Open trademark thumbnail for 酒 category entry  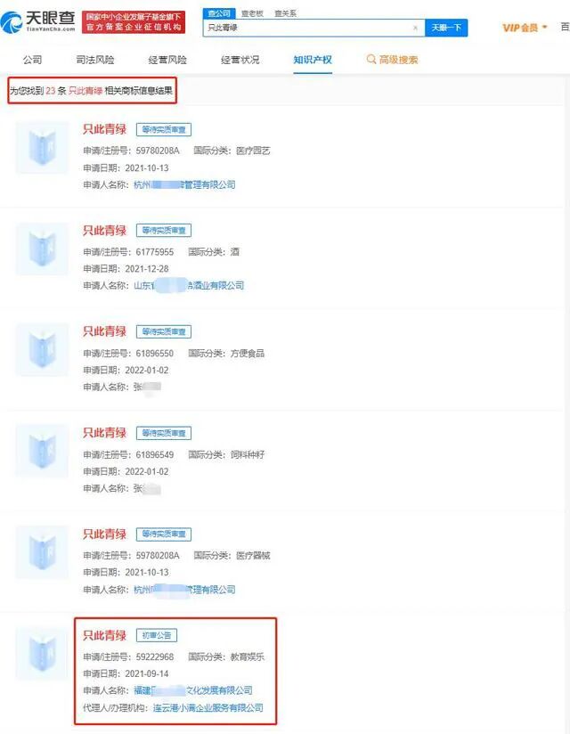(42, 249)
